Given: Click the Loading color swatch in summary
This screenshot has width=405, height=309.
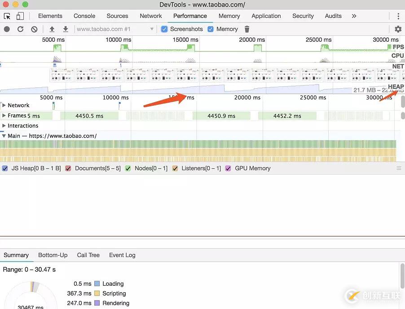Looking at the screenshot, I should click(97, 283).
